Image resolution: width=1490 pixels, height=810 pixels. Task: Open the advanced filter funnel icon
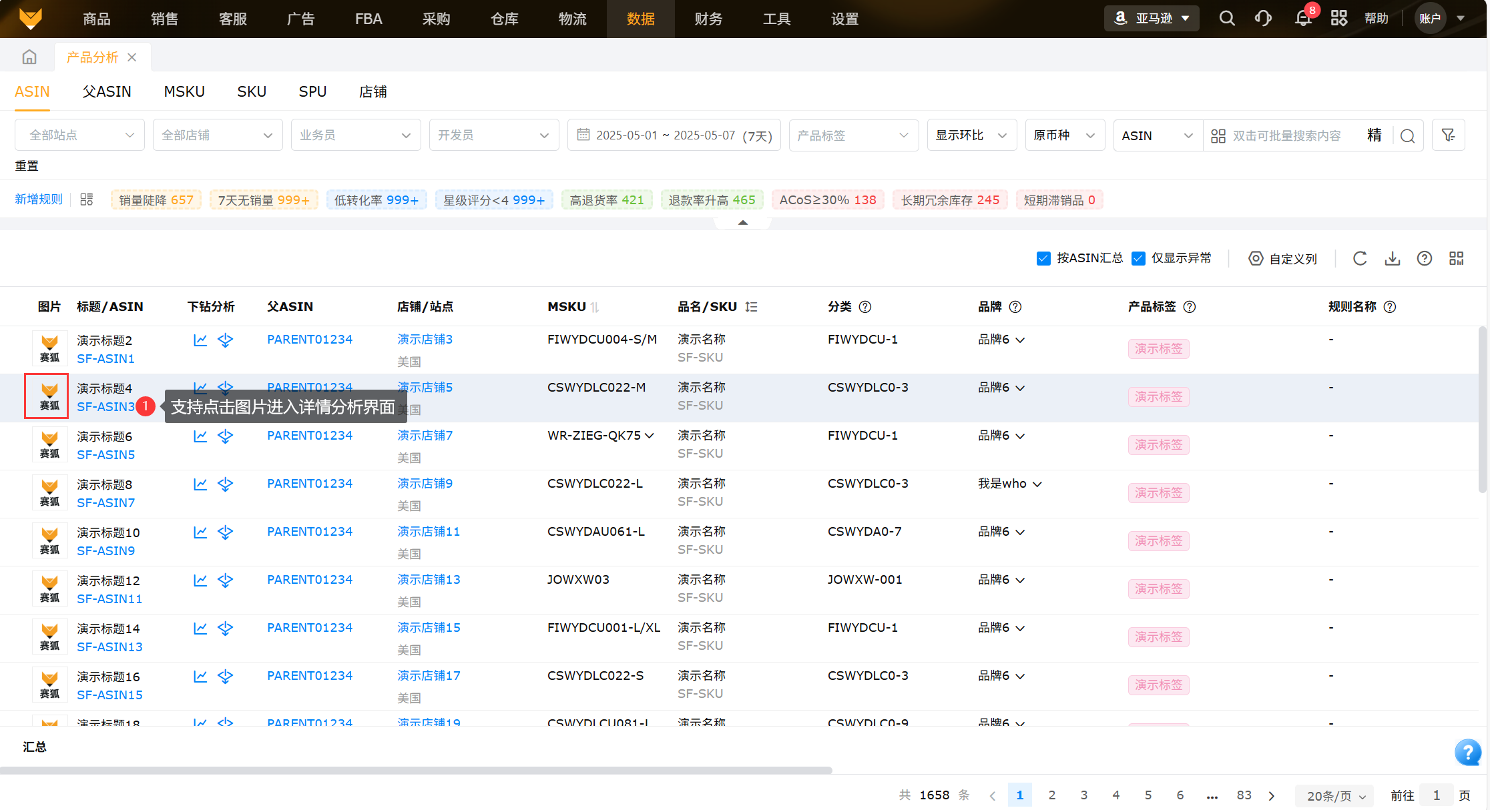[x=1448, y=135]
